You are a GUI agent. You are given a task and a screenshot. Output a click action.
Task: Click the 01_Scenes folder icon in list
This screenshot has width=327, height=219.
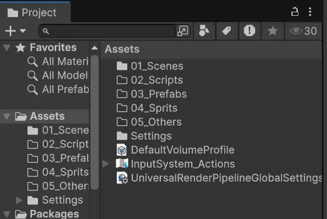[122, 66]
